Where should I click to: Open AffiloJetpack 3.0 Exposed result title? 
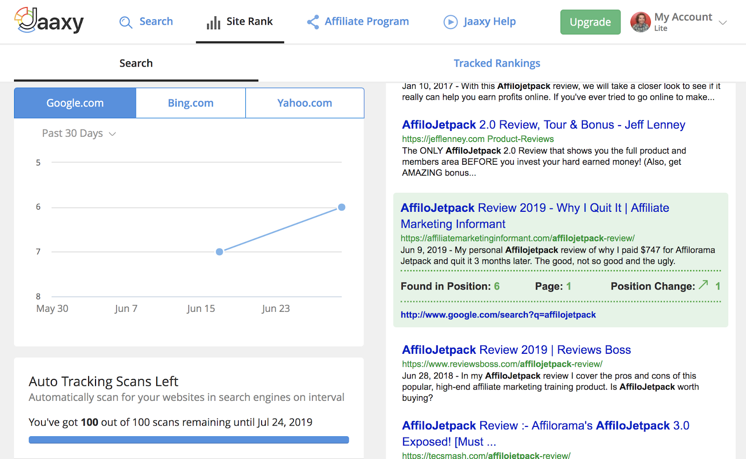coord(546,433)
